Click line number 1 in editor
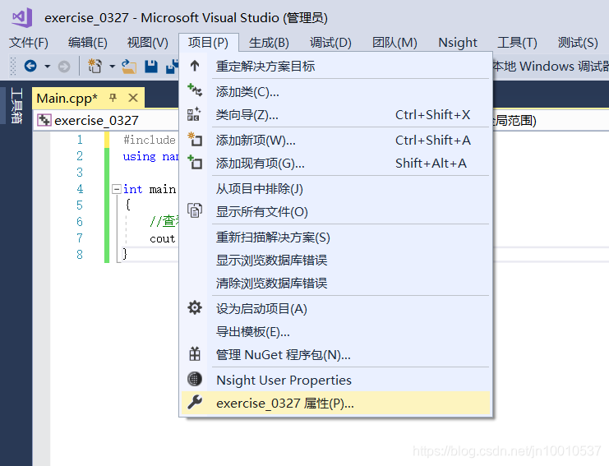The image size is (609, 466). pyautogui.click(x=80, y=140)
